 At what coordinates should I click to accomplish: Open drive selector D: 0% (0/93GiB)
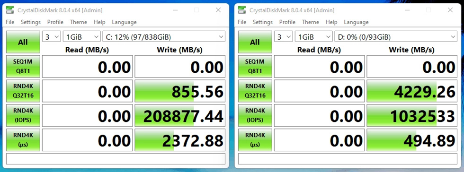(x=396, y=37)
